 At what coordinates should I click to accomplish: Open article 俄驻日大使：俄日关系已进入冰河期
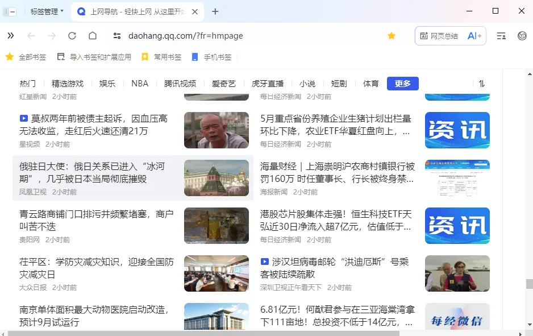pyautogui.click(x=92, y=172)
